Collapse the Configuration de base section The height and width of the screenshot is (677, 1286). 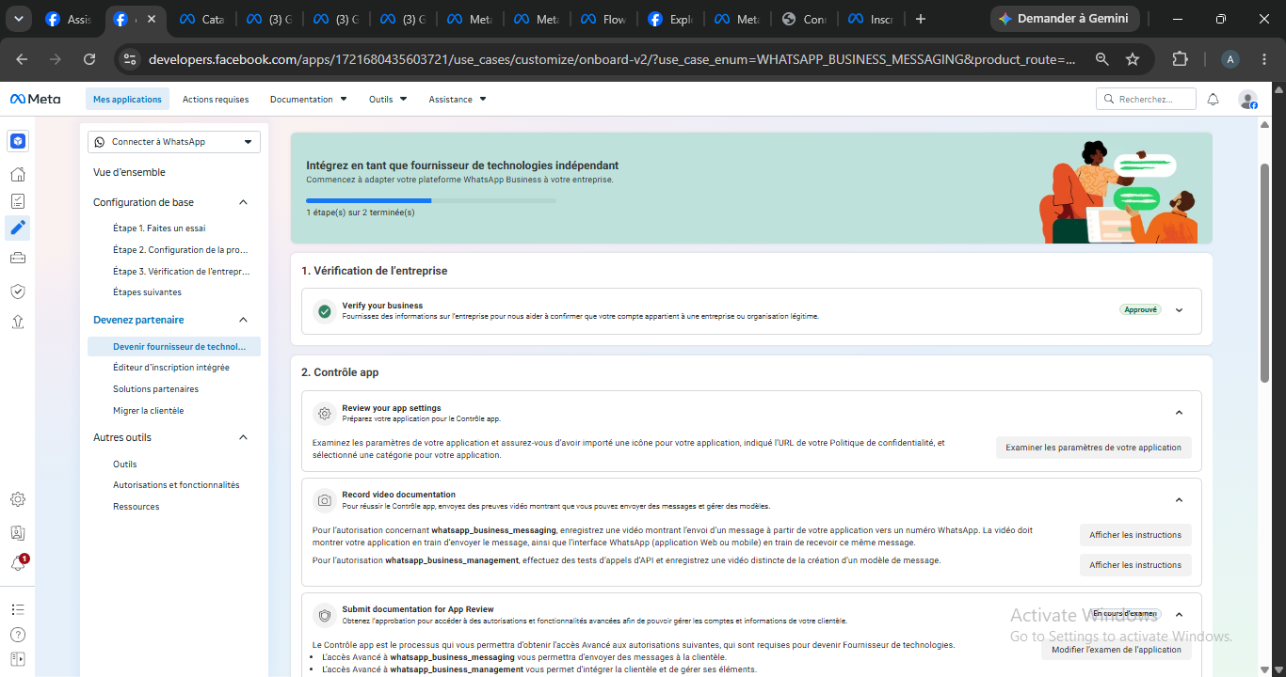click(x=243, y=202)
